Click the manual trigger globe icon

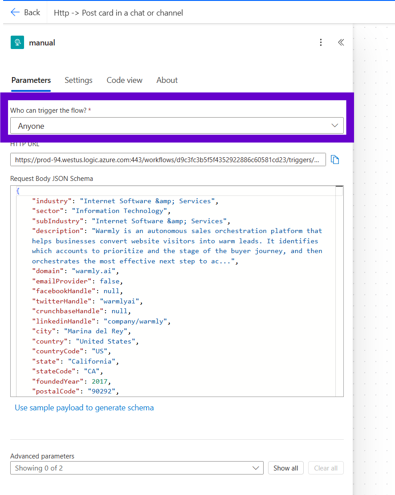tap(17, 42)
